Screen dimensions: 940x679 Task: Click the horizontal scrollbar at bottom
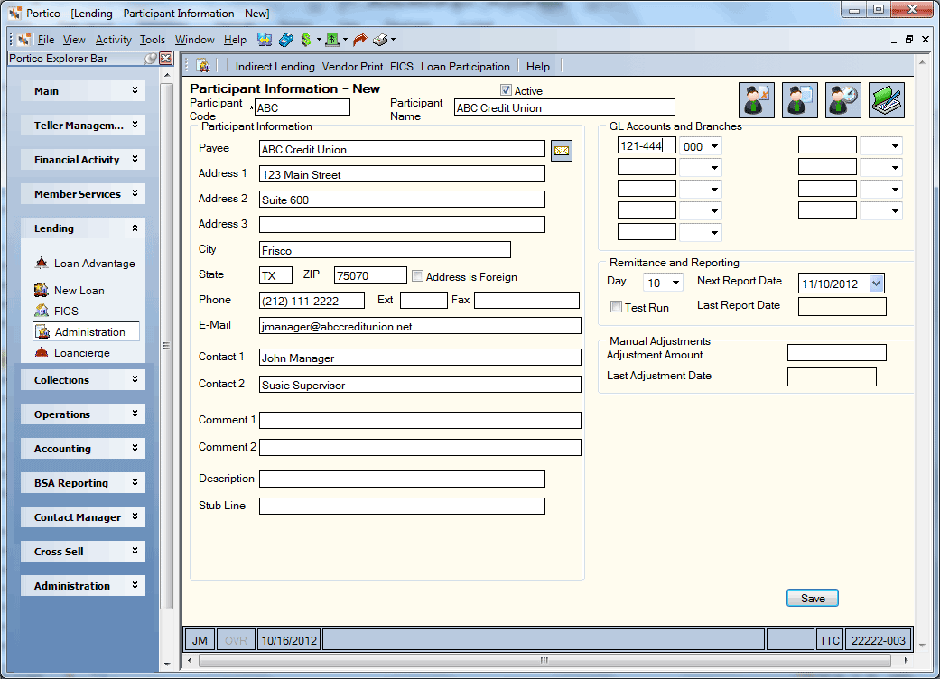[544, 660]
